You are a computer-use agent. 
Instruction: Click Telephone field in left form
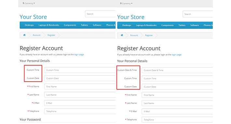pos(80,112)
